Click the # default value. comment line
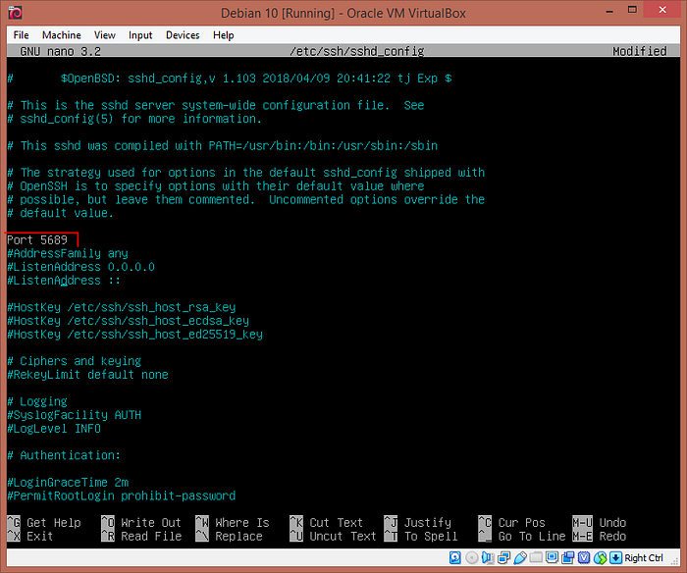Image resolution: width=687 pixels, height=573 pixels. pos(61,213)
